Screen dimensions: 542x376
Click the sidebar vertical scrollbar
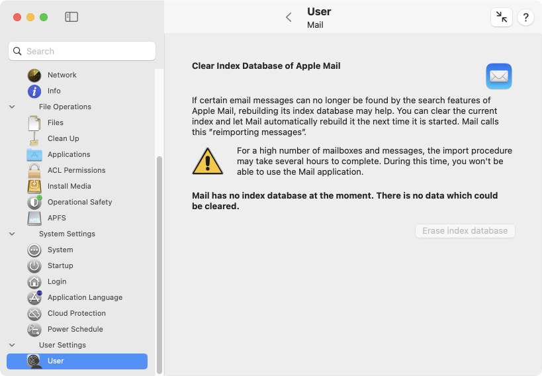click(159, 265)
